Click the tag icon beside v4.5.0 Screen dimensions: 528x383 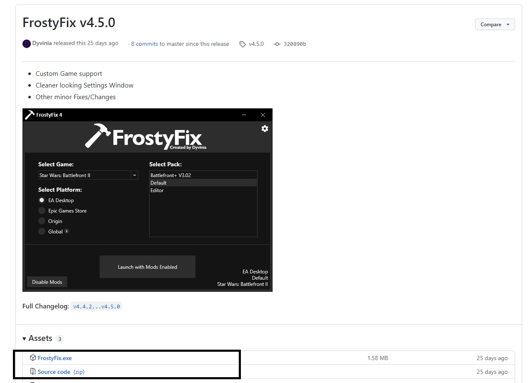coord(243,44)
